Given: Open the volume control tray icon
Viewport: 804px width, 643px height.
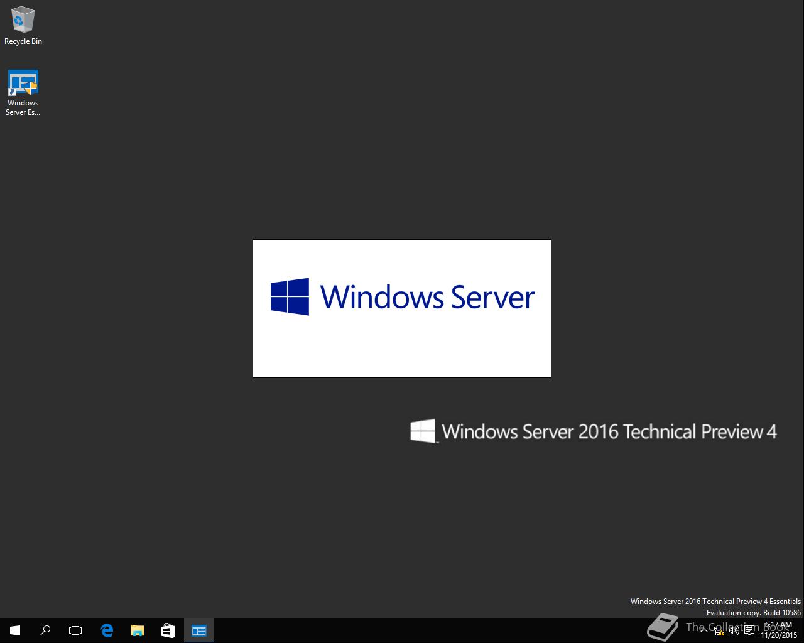Looking at the screenshot, I should point(734,630).
